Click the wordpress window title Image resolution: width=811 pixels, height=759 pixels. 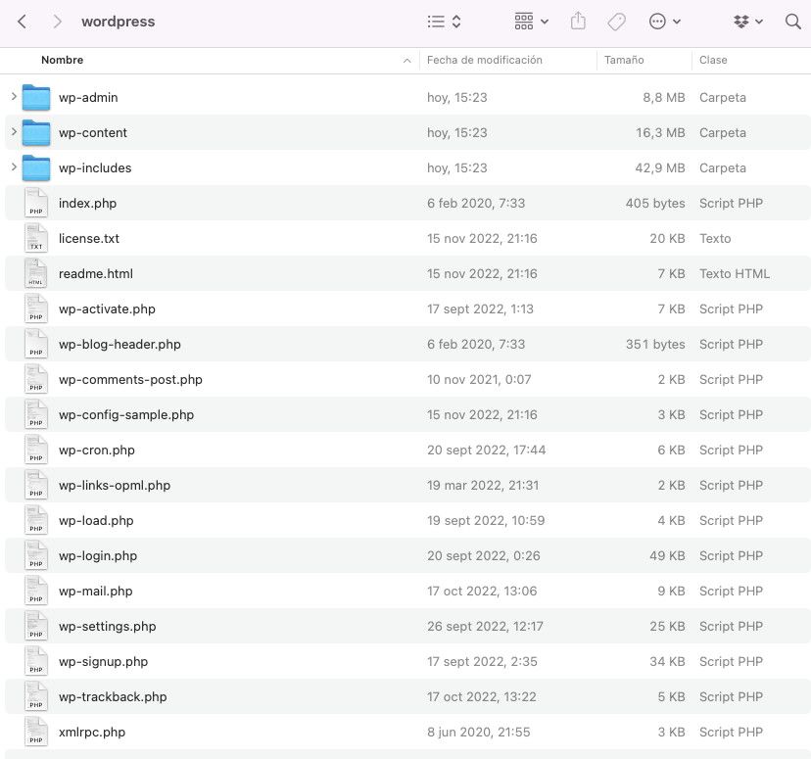(x=118, y=22)
